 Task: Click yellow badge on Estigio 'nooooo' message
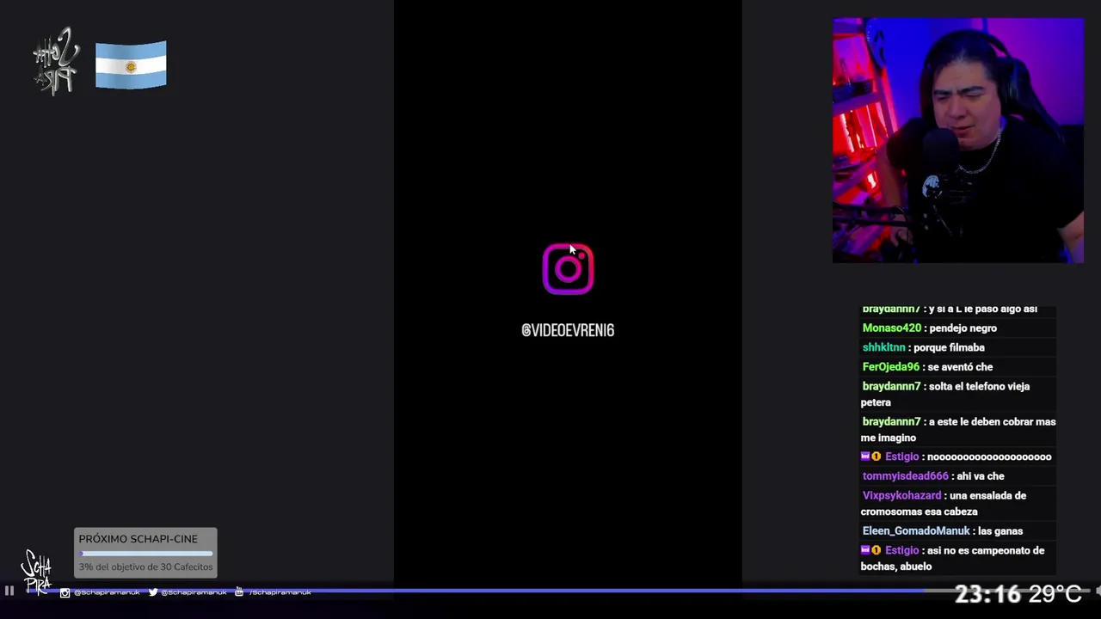point(876,457)
